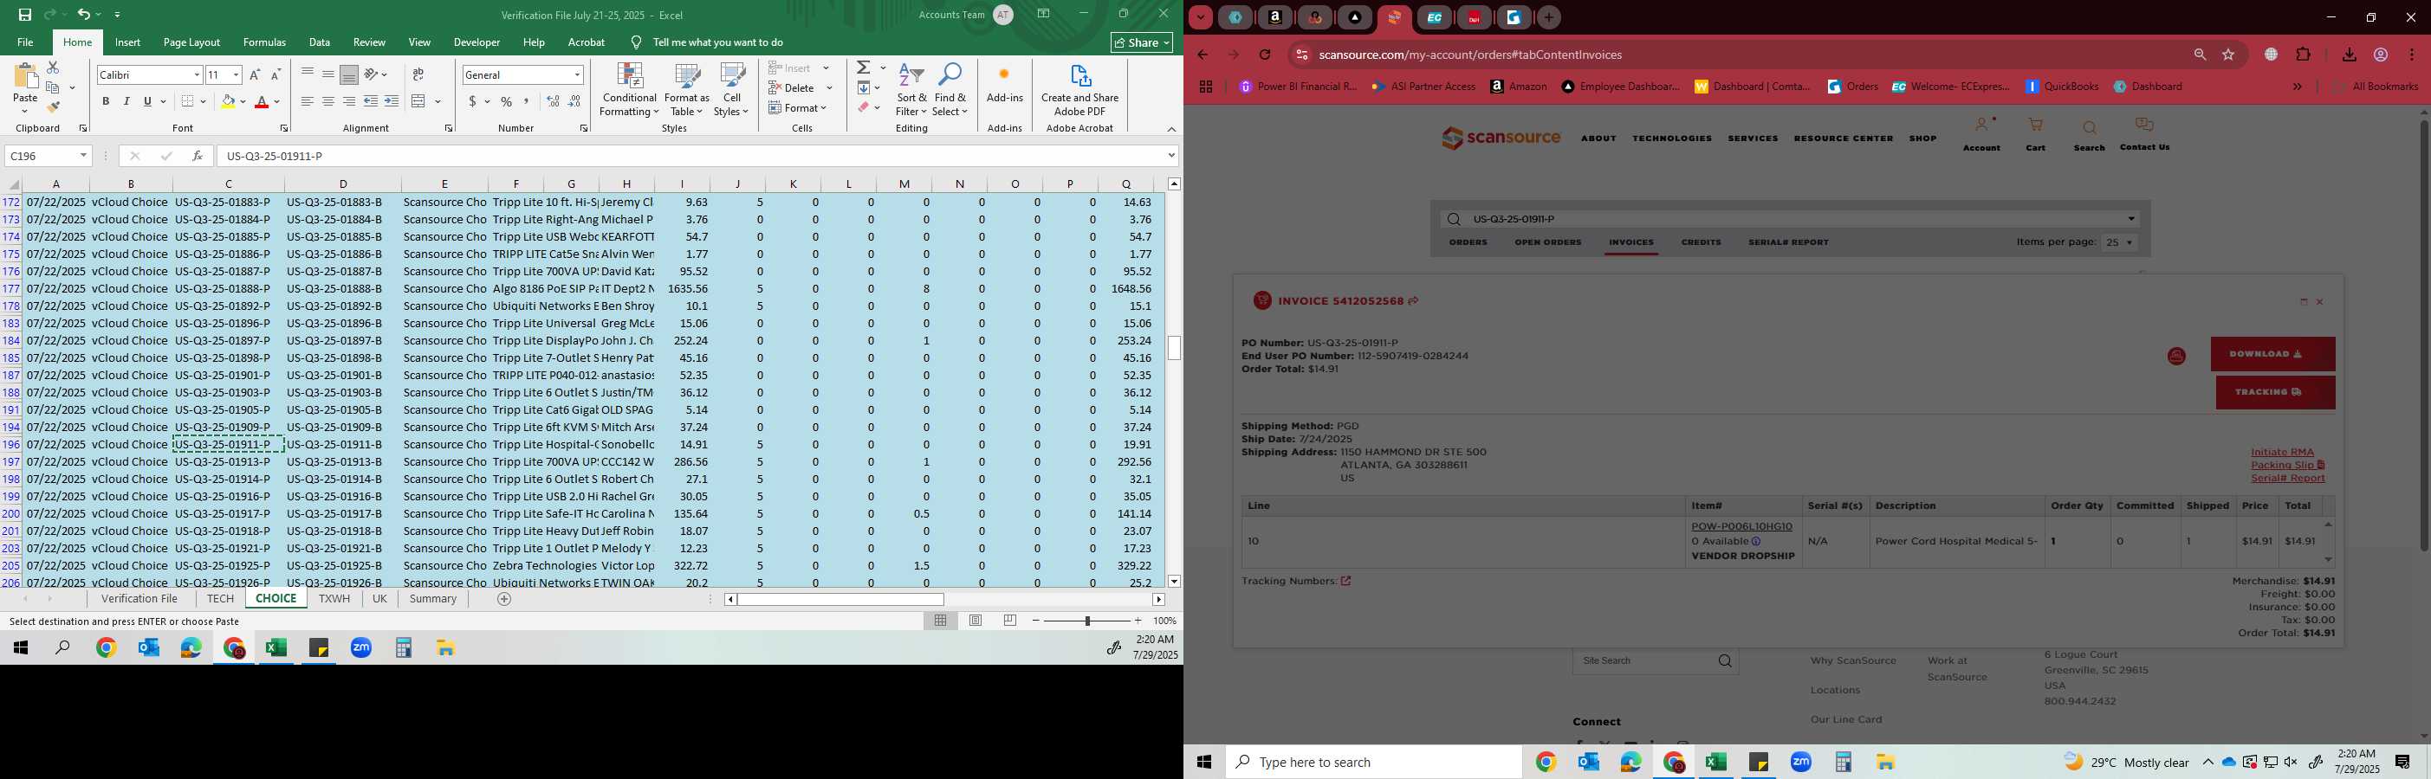Toggle Bold formatting in Excel
The image size is (2431, 779).
point(106,101)
